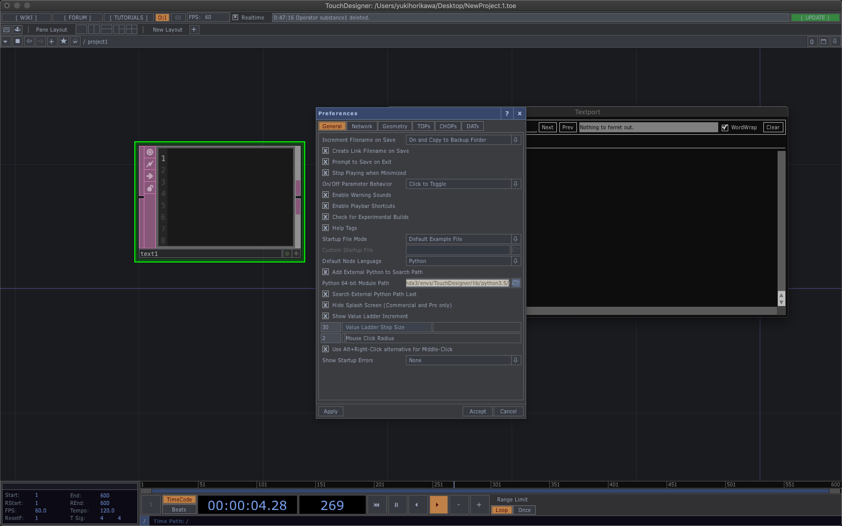Switch to the TOPs preferences tab
Viewport: 842px width, 526px height.
(424, 126)
